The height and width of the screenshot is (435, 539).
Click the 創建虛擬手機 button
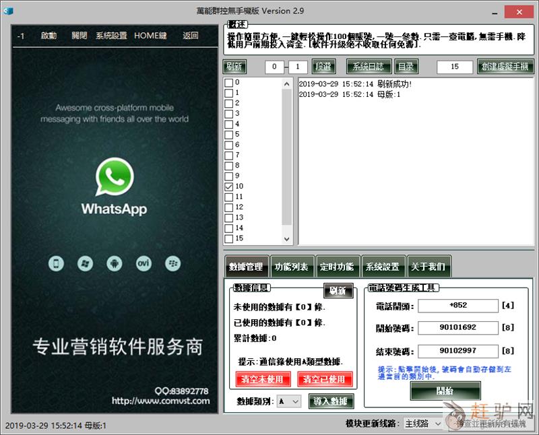pyautogui.click(x=505, y=67)
